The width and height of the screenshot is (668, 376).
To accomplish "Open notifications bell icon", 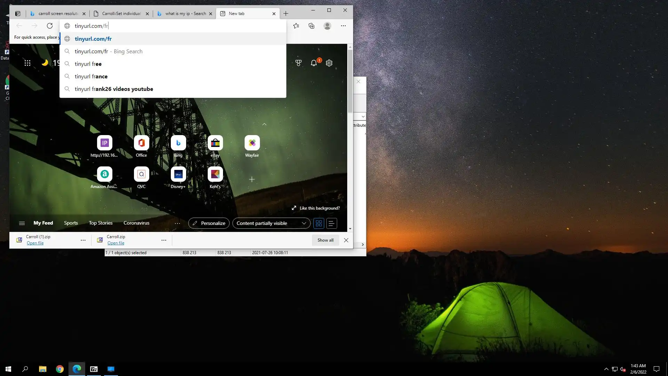I will (314, 63).
